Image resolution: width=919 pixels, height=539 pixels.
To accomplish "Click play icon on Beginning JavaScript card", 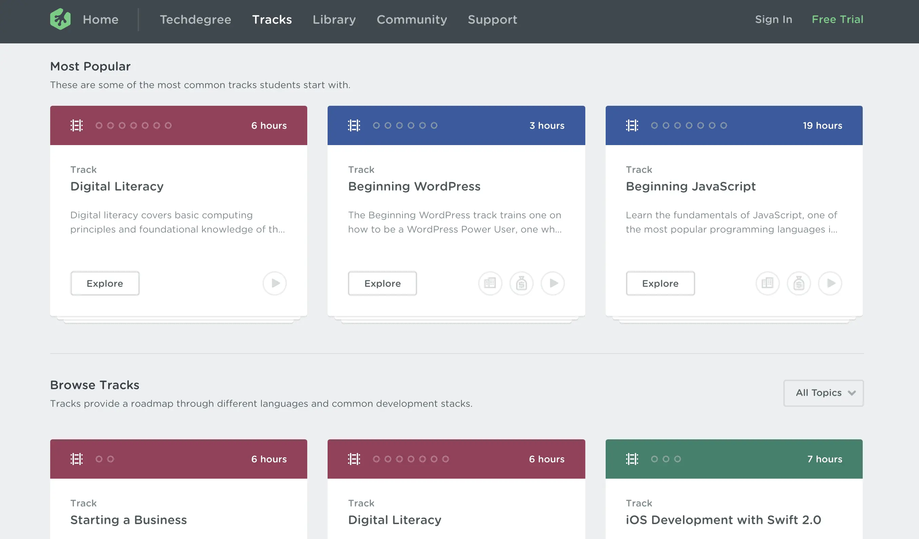I will coord(830,283).
